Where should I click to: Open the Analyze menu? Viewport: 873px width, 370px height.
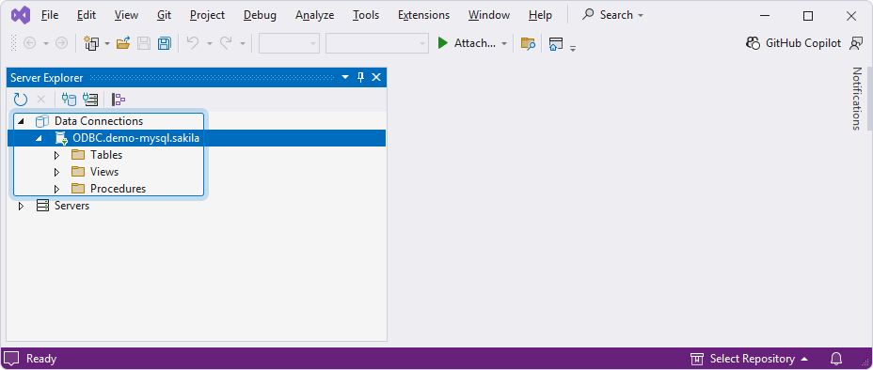tap(314, 15)
